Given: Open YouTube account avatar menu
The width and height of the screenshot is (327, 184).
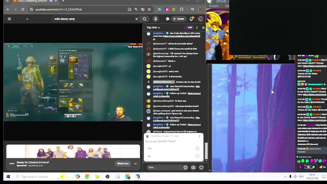Looking at the screenshot, I should [x=201, y=19].
